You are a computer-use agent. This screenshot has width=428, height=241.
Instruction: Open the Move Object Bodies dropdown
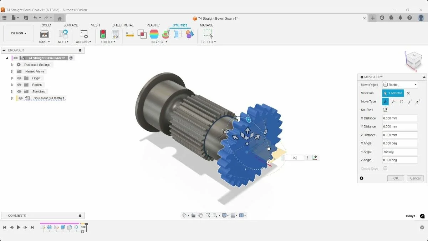pos(400,85)
